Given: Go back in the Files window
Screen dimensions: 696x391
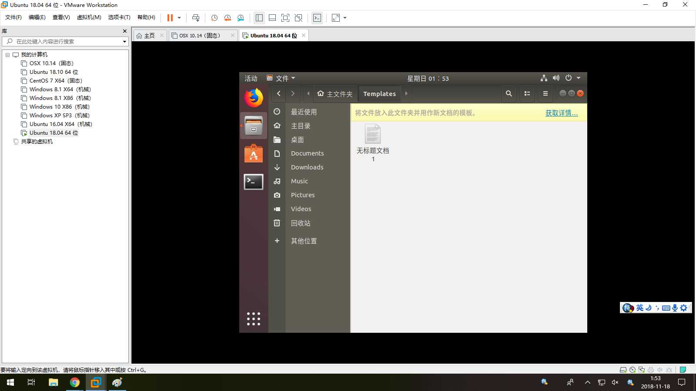Looking at the screenshot, I should [279, 93].
